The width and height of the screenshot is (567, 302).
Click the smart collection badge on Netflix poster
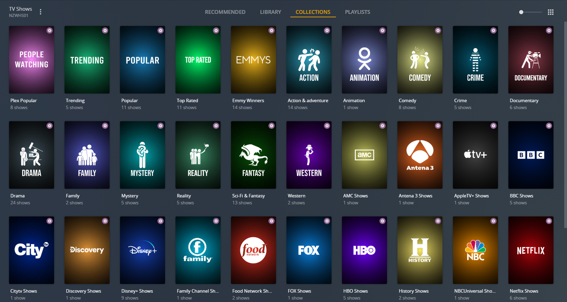click(x=549, y=221)
